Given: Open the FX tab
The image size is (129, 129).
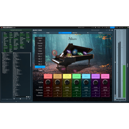Looking at the screenshot, I should 92,33.
